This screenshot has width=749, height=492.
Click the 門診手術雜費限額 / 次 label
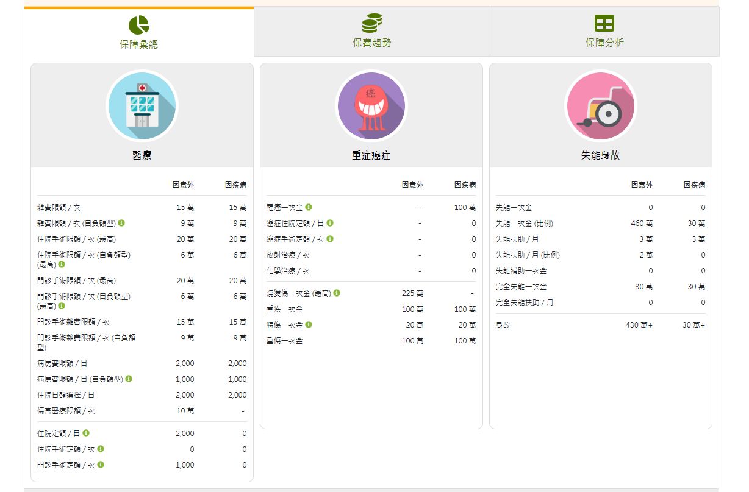(x=73, y=322)
